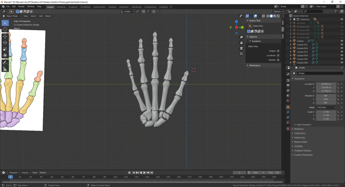The height and width of the screenshot is (187, 345).
Task: Activate the Measure tool
Action: (x=5, y=69)
